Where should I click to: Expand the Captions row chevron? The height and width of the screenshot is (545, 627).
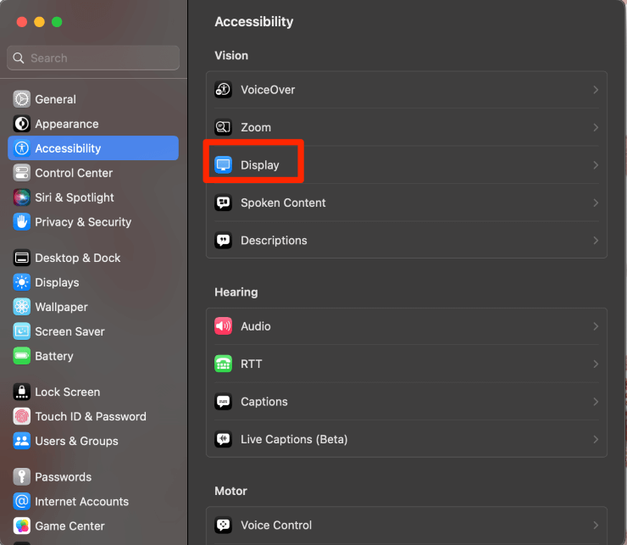596,402
